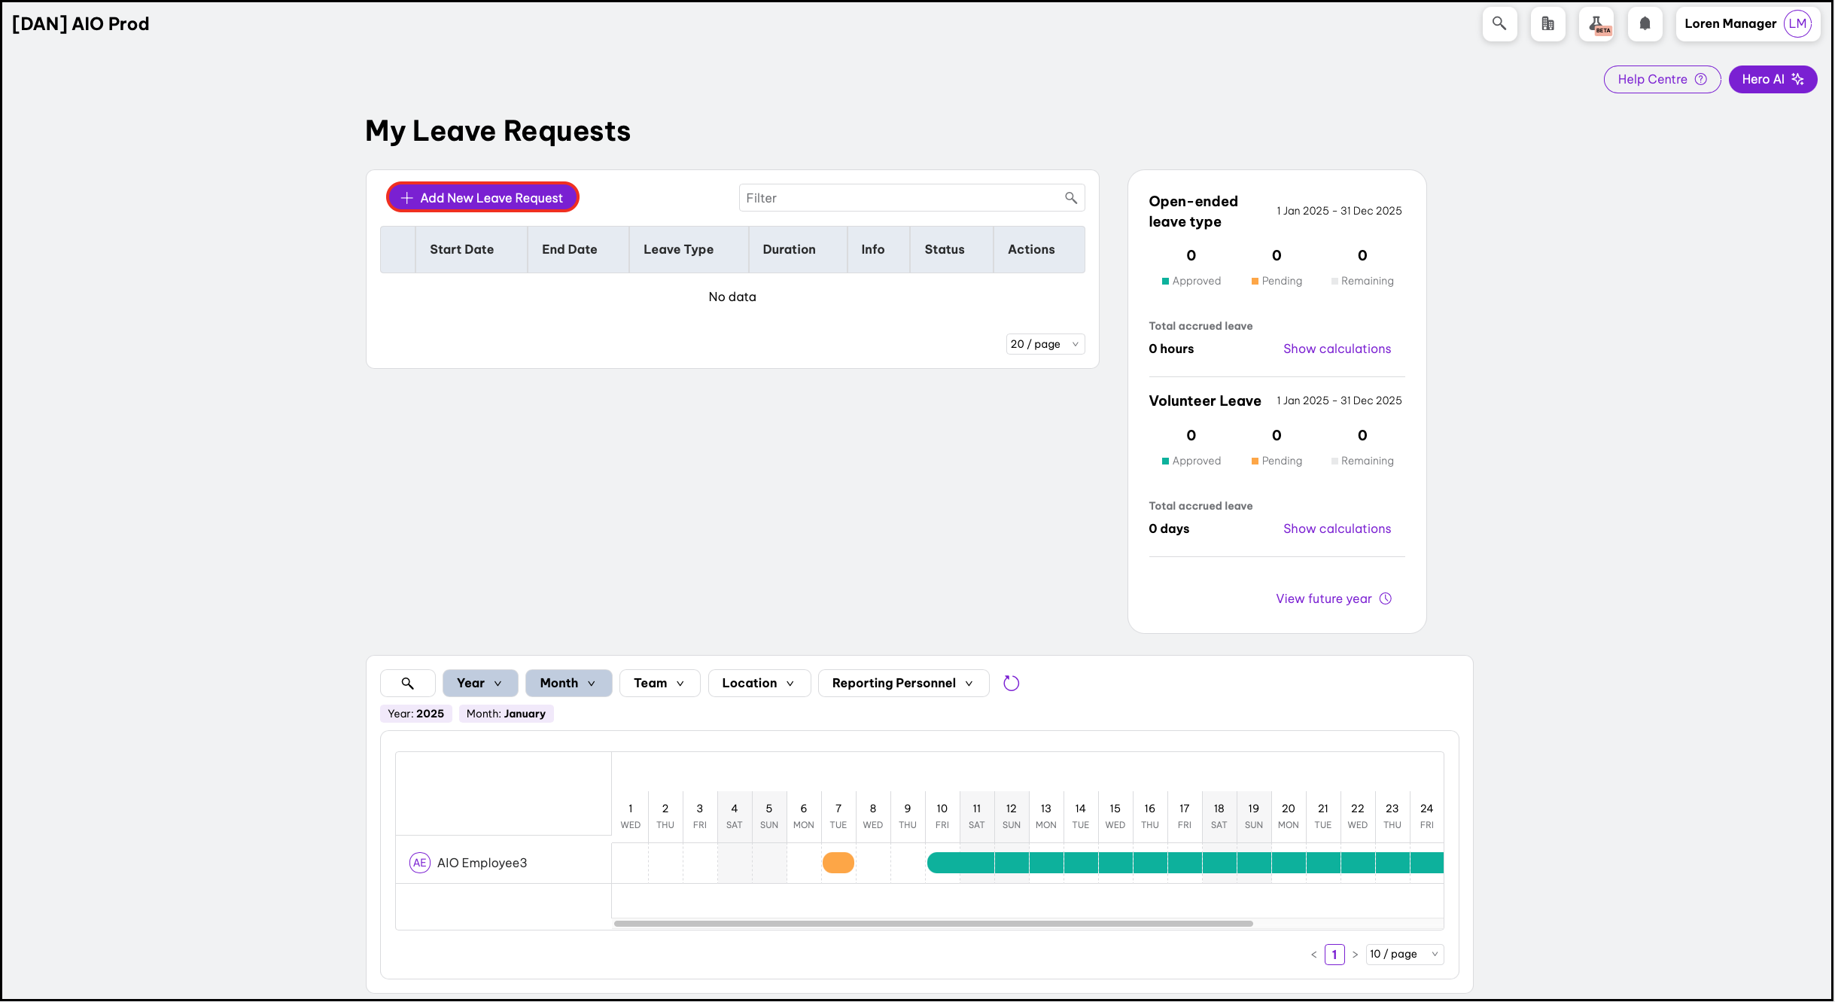Screen dimensions: 1835x1002
Task: Open the notifications bell
Action: click(x=1645, y=24)
